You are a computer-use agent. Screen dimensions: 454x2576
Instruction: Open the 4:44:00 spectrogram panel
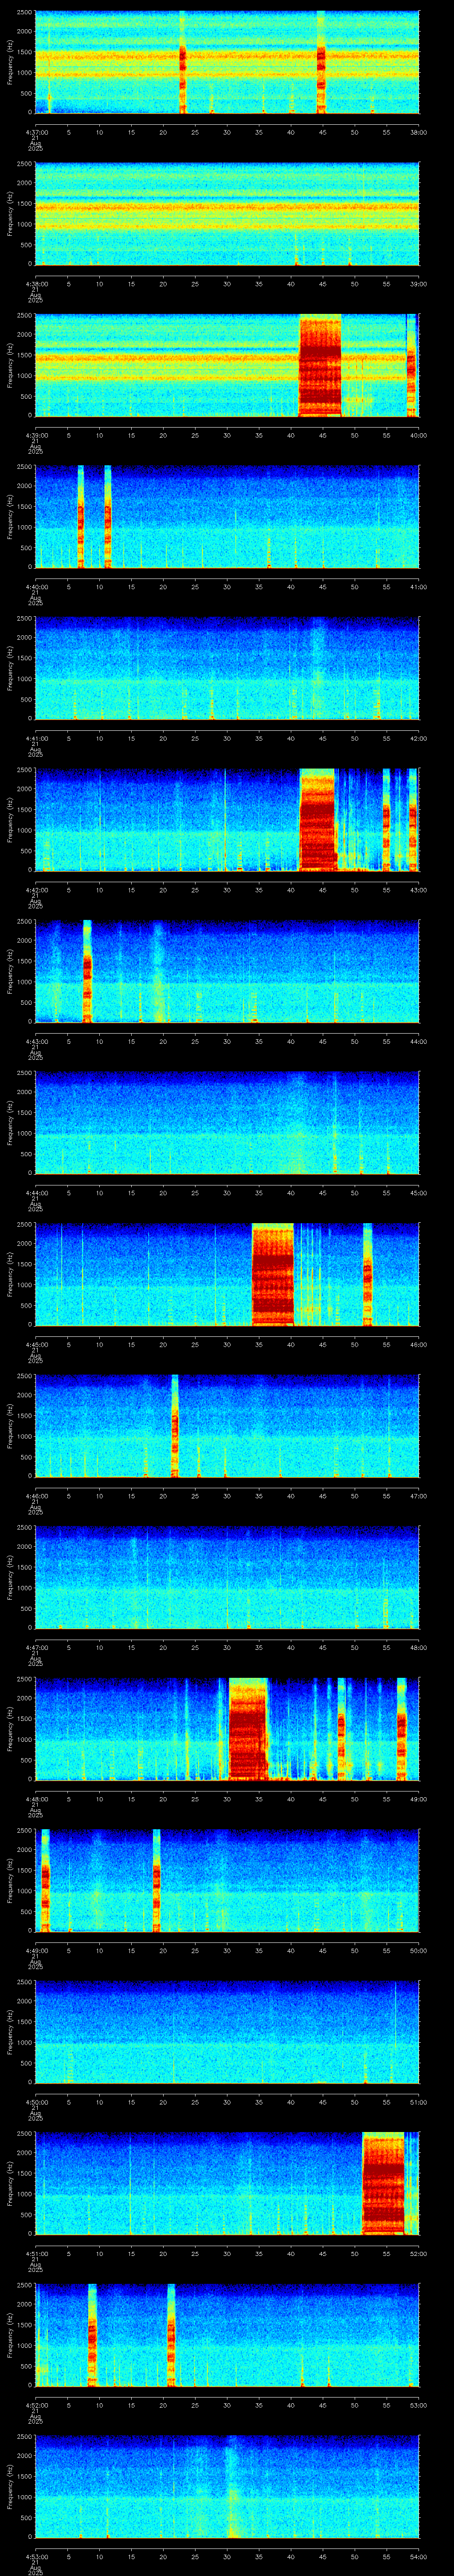click(x=227, y=1122)
